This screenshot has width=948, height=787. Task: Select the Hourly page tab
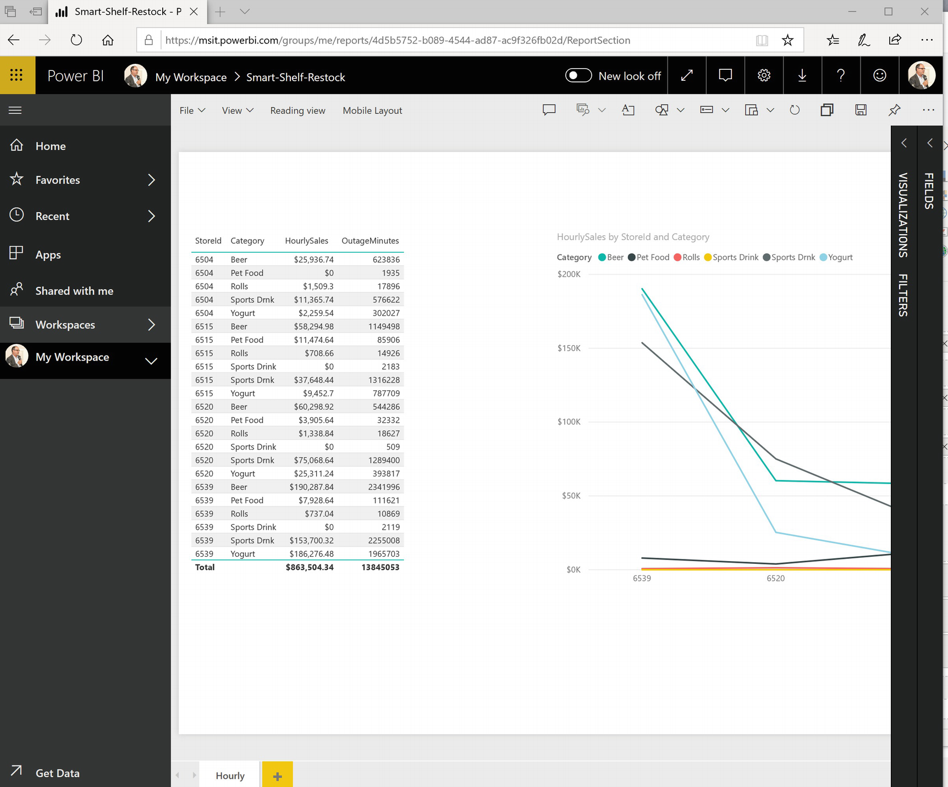(230, 775)
